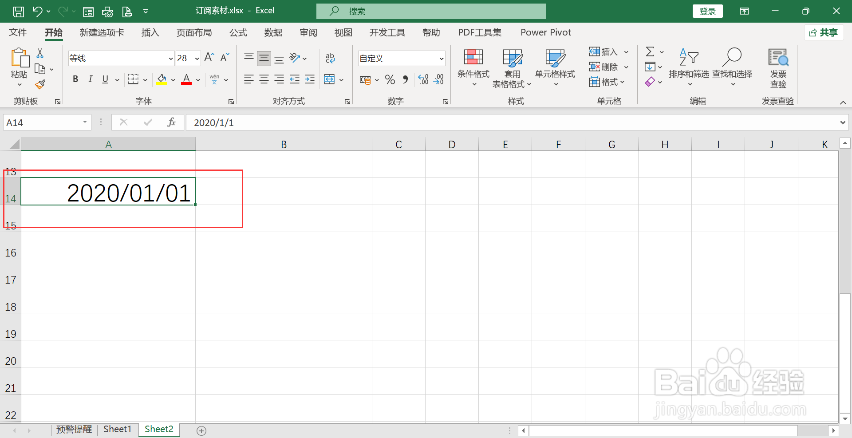852x438 pixels.
Task: Toggle Underline formatting
Action: point(105,79)
